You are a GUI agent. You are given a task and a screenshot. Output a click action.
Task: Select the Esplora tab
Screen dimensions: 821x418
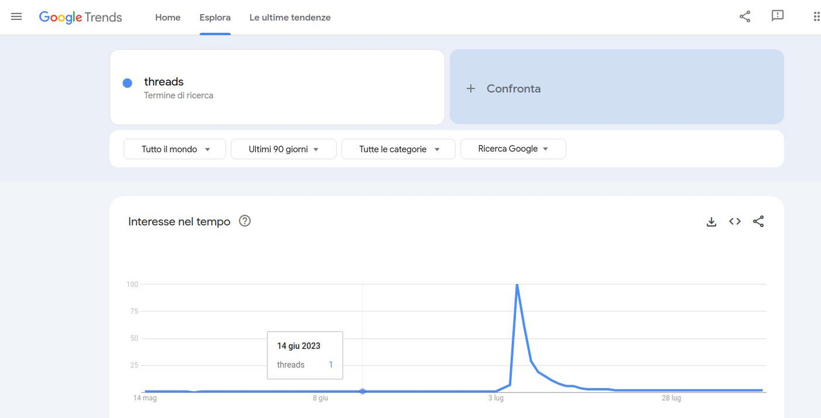pos(215,17)
